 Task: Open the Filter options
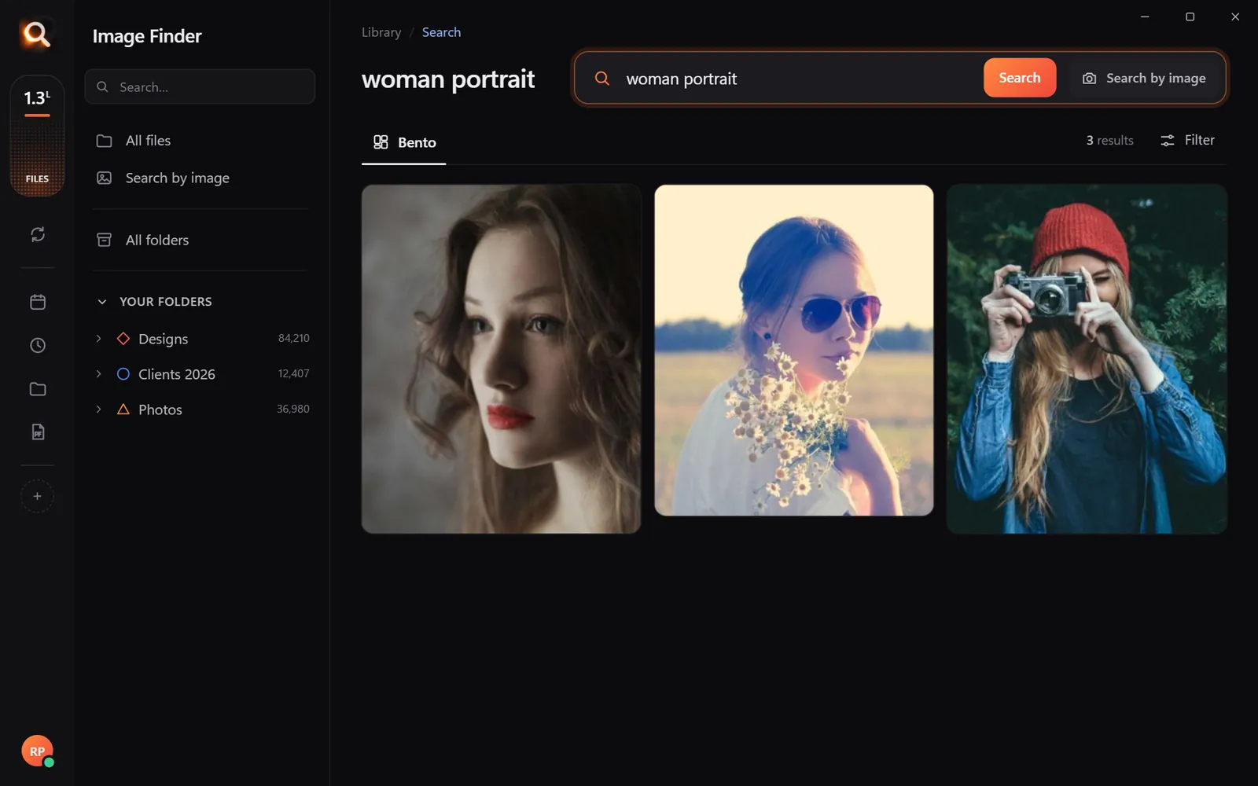[x=1187, y=140]
